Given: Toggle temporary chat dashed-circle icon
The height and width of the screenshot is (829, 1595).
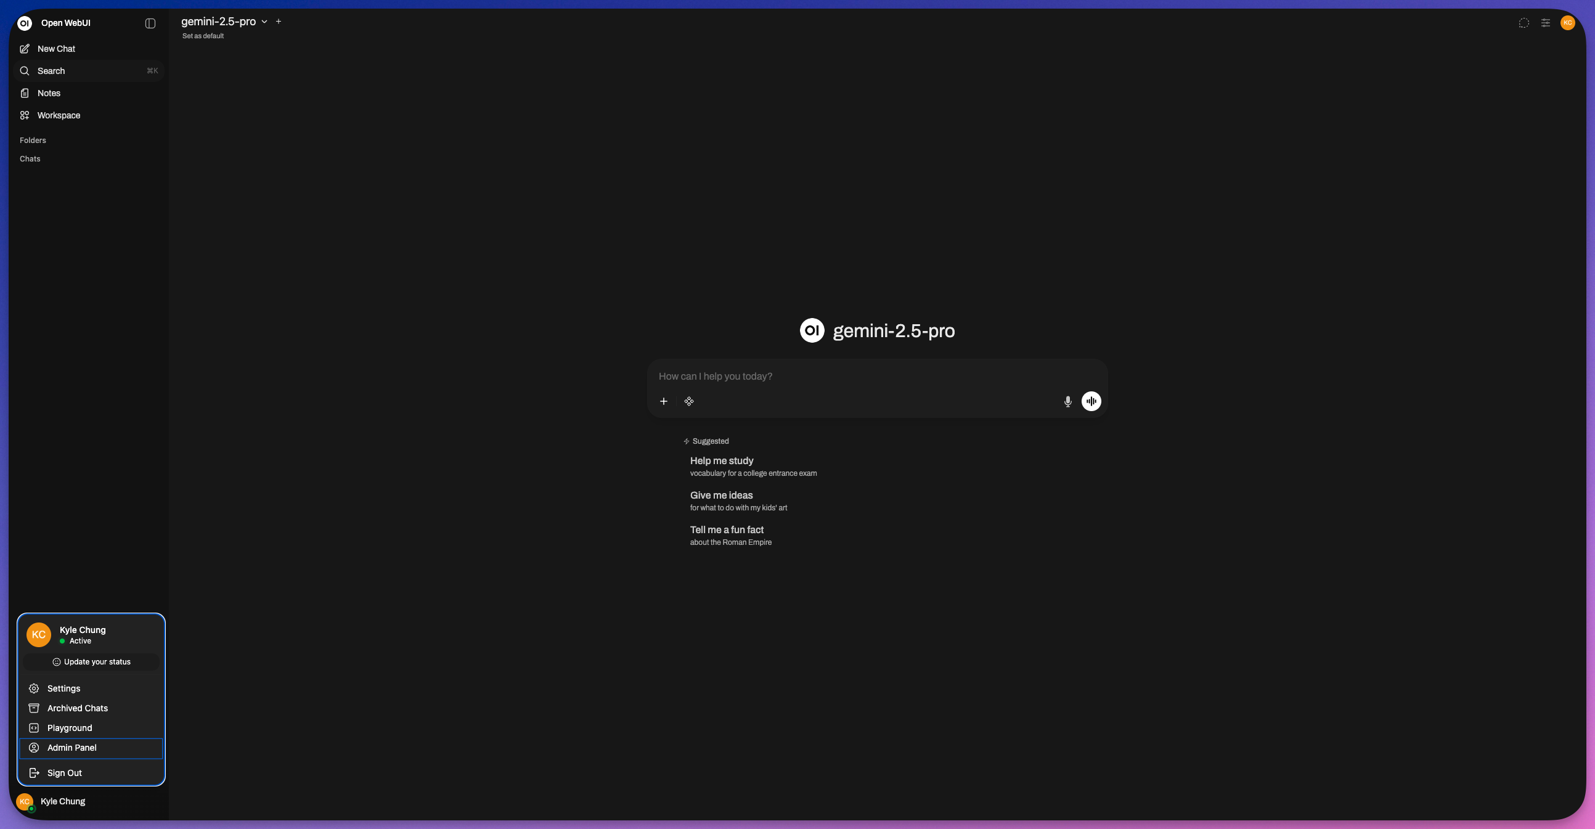Looking at the screenshot, I should pos(1523,23).
